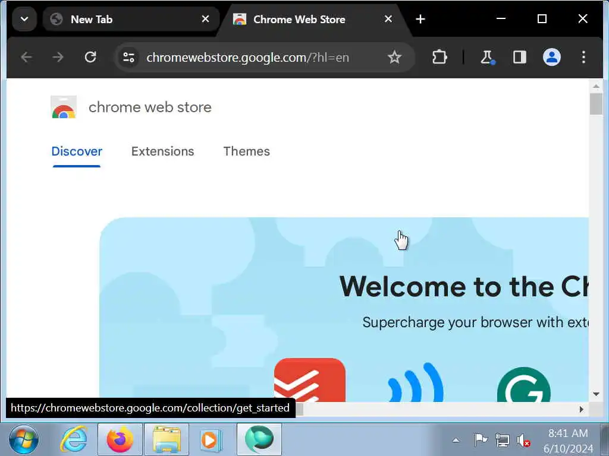
Task: Show hidden system tray icons
Action: click(456, 440)
